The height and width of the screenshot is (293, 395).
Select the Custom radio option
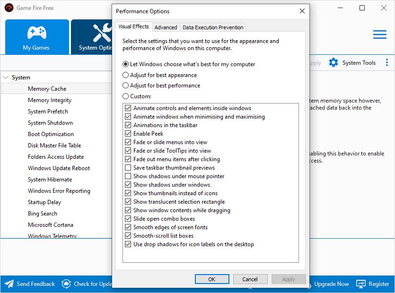pyautogui.click(x=125, y=96)
